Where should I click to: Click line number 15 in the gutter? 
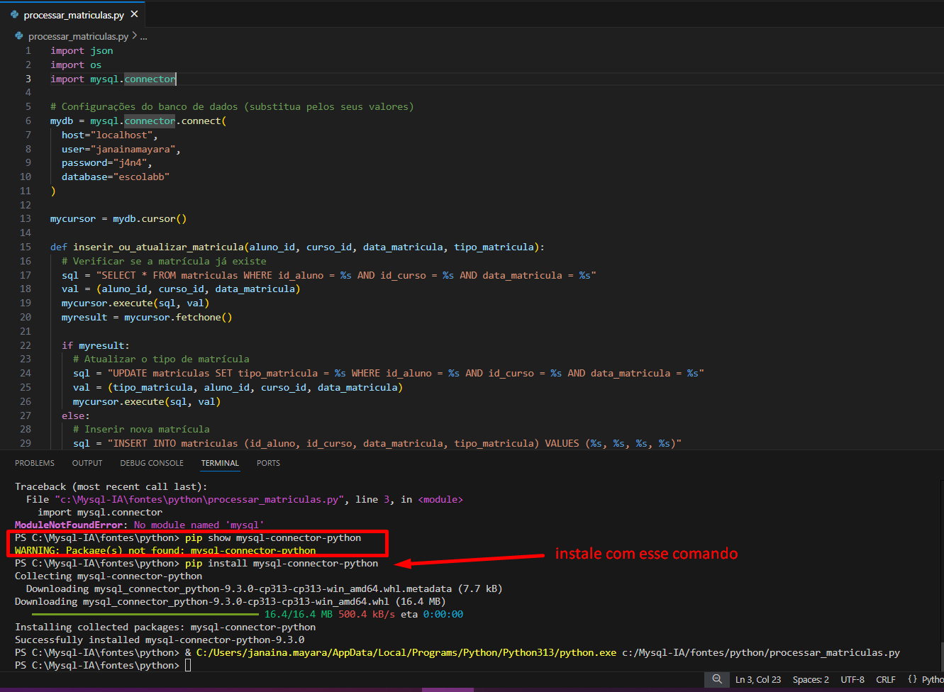[26, 247]
